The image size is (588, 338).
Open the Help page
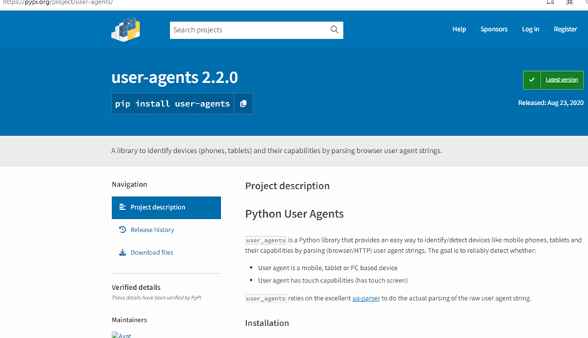pyautogui.click(x=459, y=30)
